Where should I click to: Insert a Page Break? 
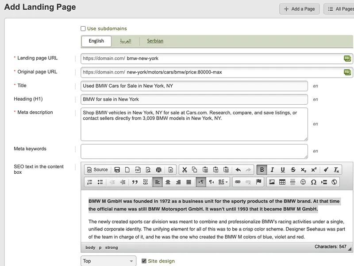click(324, 182)
